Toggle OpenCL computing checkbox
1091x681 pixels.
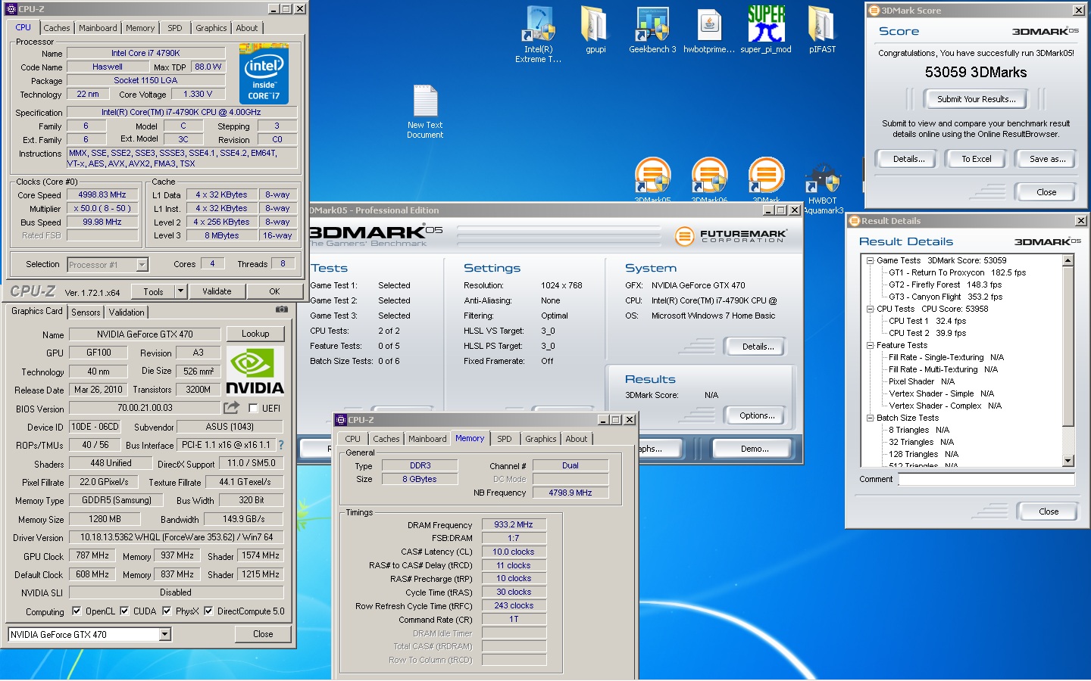pos(77,611)
